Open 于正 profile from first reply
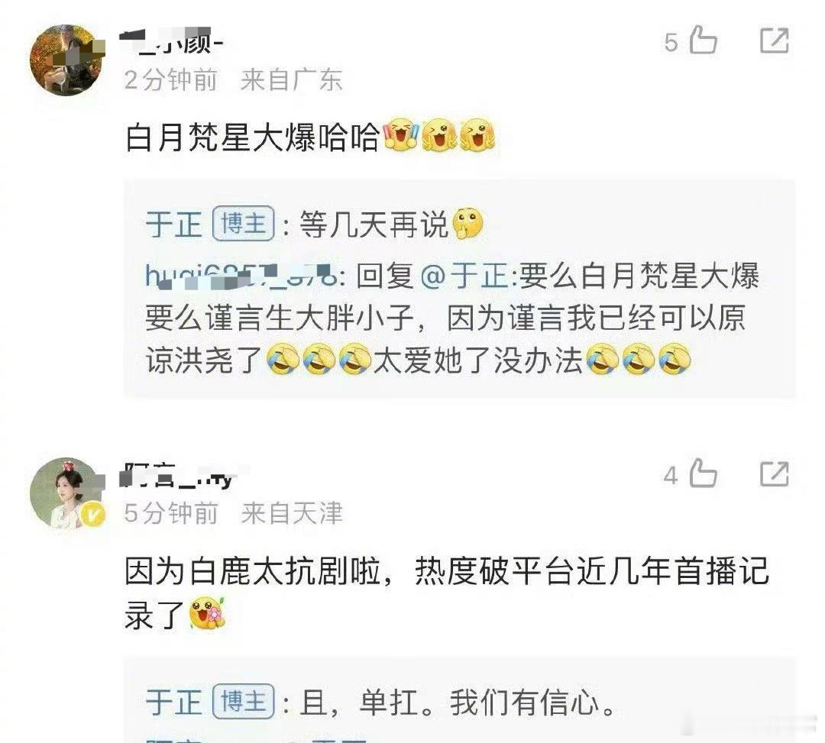This screenshot has width=825, height=743. 173,225
